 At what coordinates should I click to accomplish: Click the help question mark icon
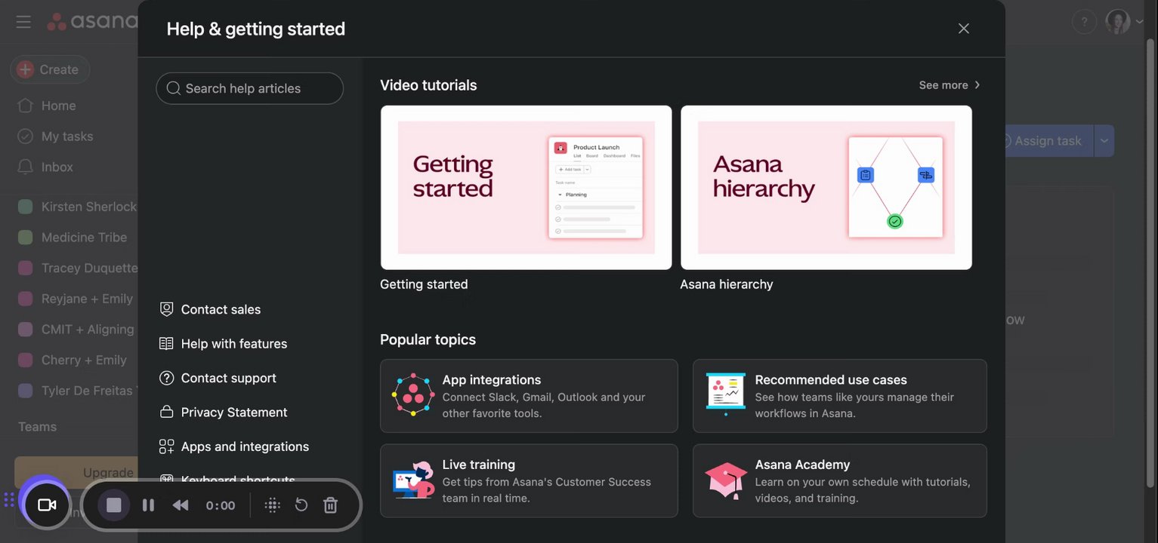tap(1084, 21)
